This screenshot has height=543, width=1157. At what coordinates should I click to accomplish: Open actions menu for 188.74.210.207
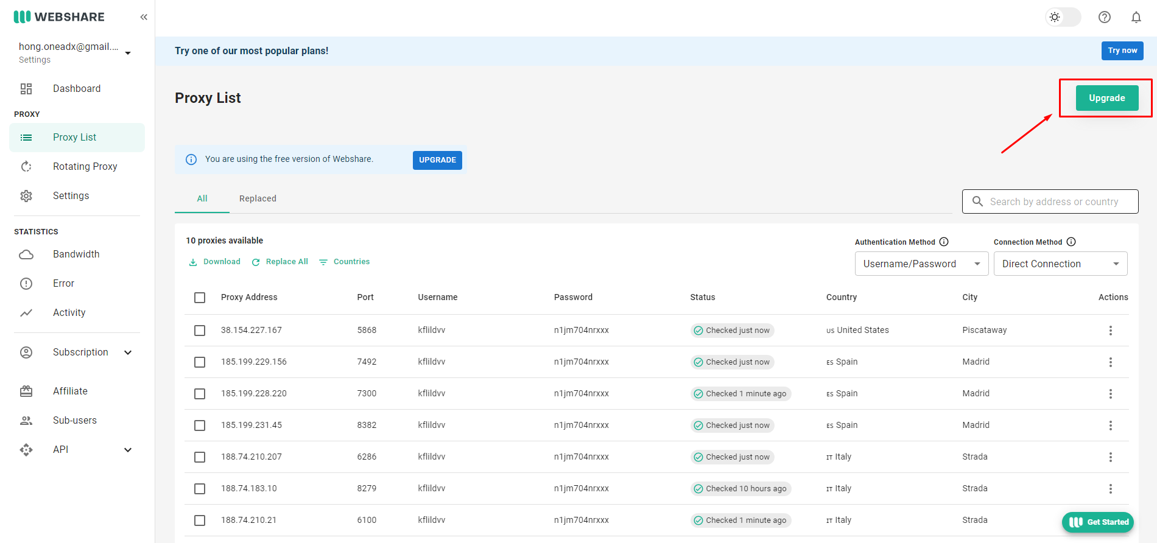1111,457
